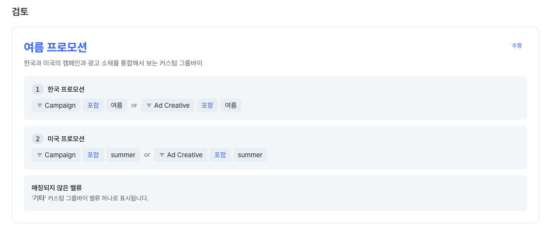Click the description under 여름 프로모션 title
551x231 pixels.
click(113, 64)
